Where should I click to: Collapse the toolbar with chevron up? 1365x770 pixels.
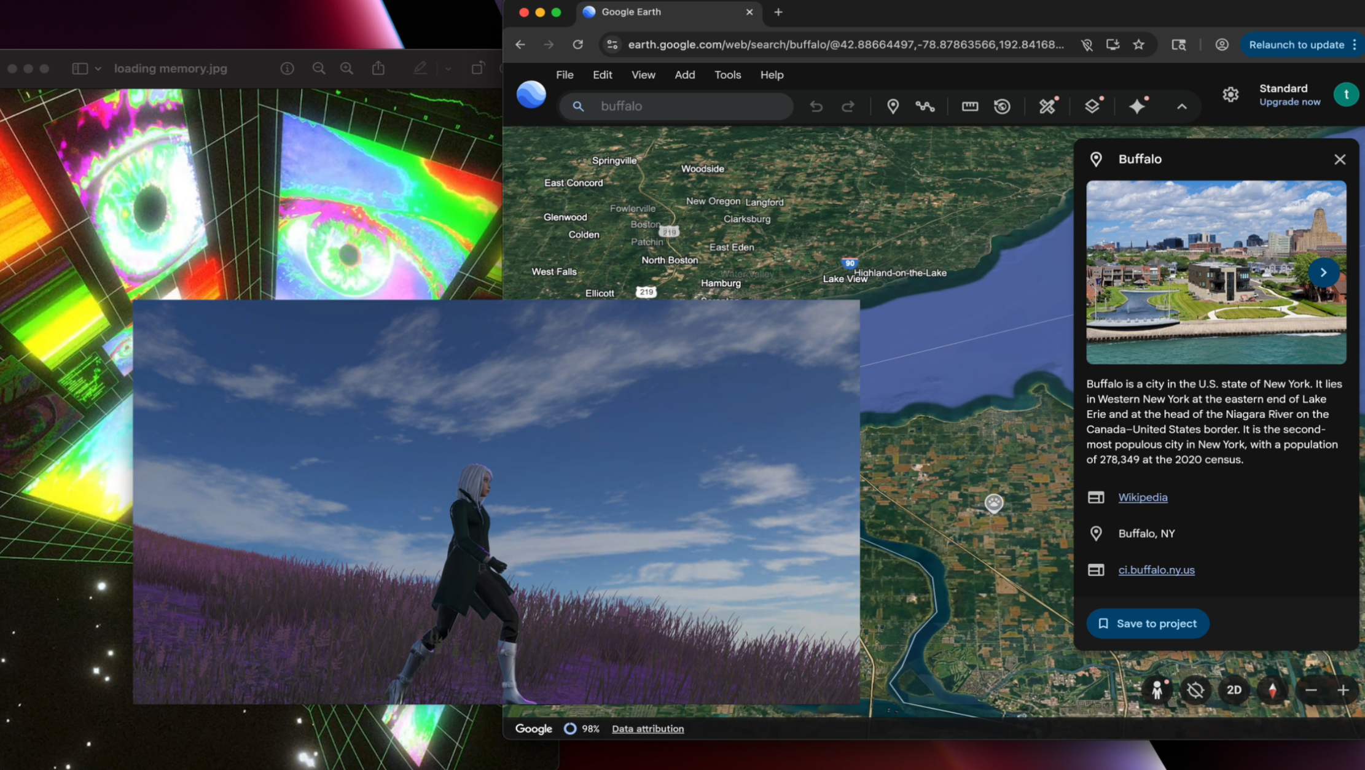click(x=1182, y=106)
